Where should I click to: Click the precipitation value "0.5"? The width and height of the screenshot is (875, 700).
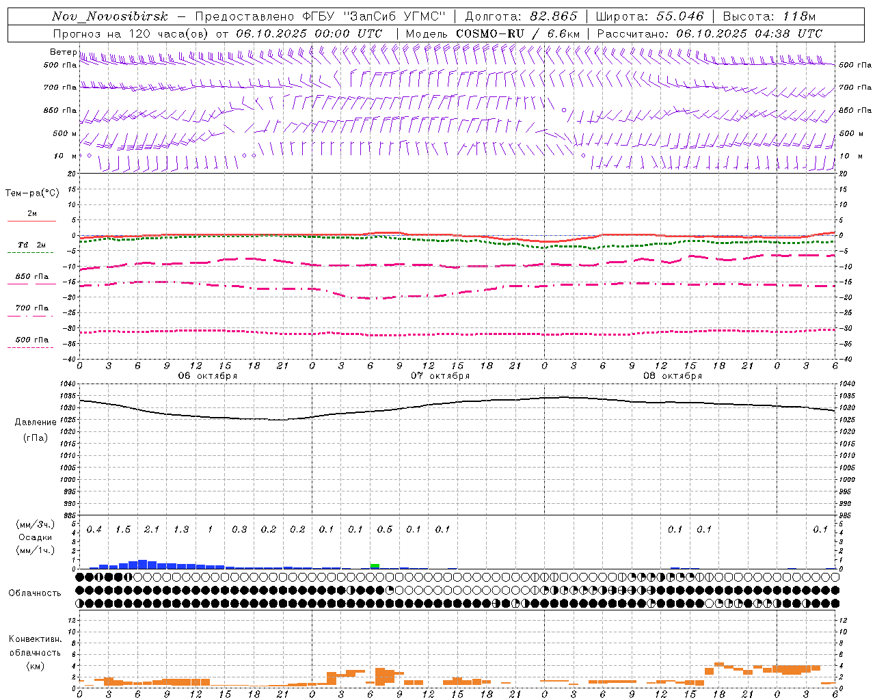(385, 529)
